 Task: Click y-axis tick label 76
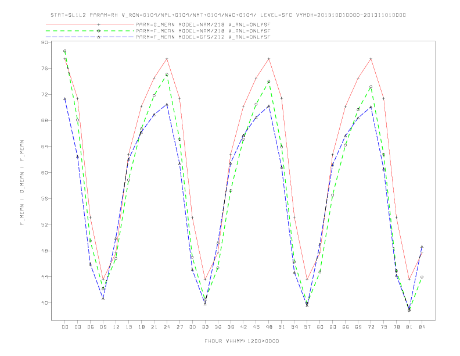click(45, 69)
